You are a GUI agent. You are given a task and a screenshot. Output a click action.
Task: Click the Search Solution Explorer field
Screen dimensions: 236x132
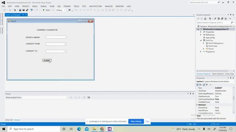click(x=214, y=22)
